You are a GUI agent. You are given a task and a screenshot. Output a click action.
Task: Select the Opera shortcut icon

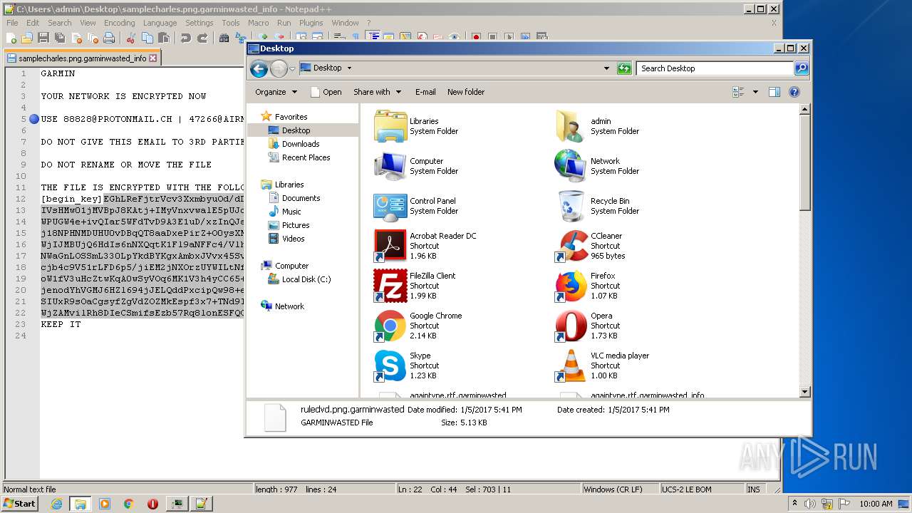point(573,326)
